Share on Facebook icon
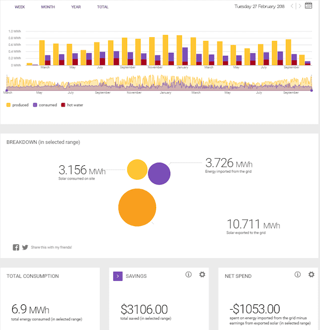 click(16, 247)
